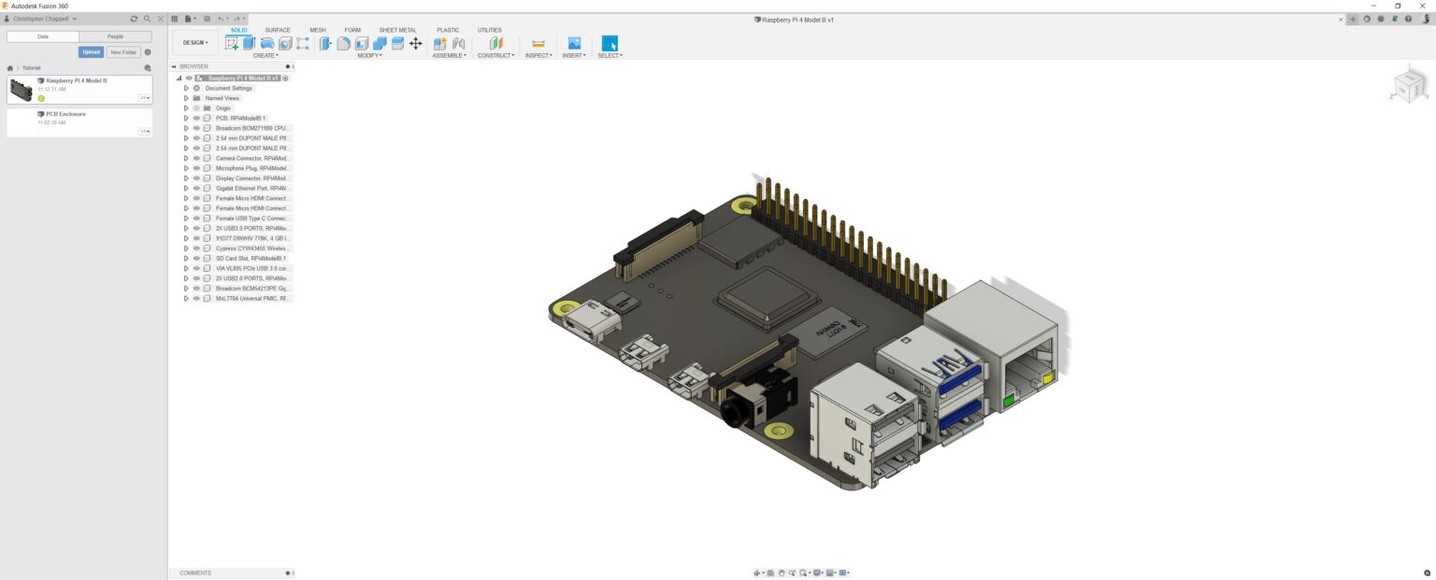Open the CREATE dropdown menu
This screenshot has width=1436, height=580.
pyautogui.click(x=266, y=55)
